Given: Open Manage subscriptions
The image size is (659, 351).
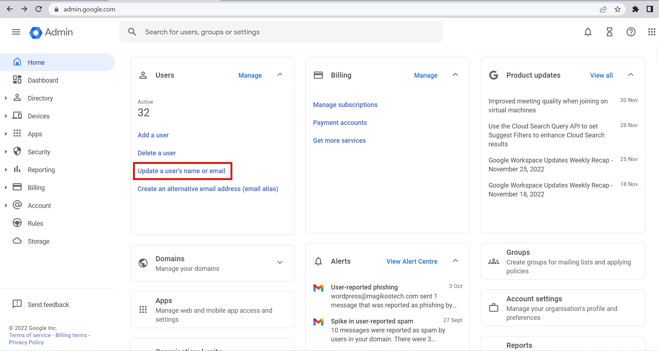Looking at the screenshot, I should pos(345,104).
